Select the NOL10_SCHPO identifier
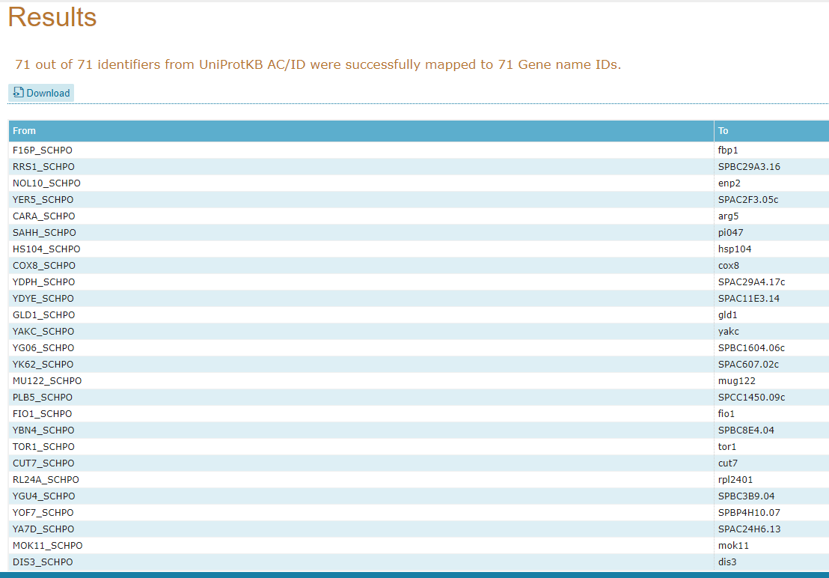The image size is (829, 578). coord(46,183)
